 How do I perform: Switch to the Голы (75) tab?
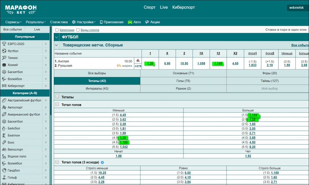click(x=183, y=81)
